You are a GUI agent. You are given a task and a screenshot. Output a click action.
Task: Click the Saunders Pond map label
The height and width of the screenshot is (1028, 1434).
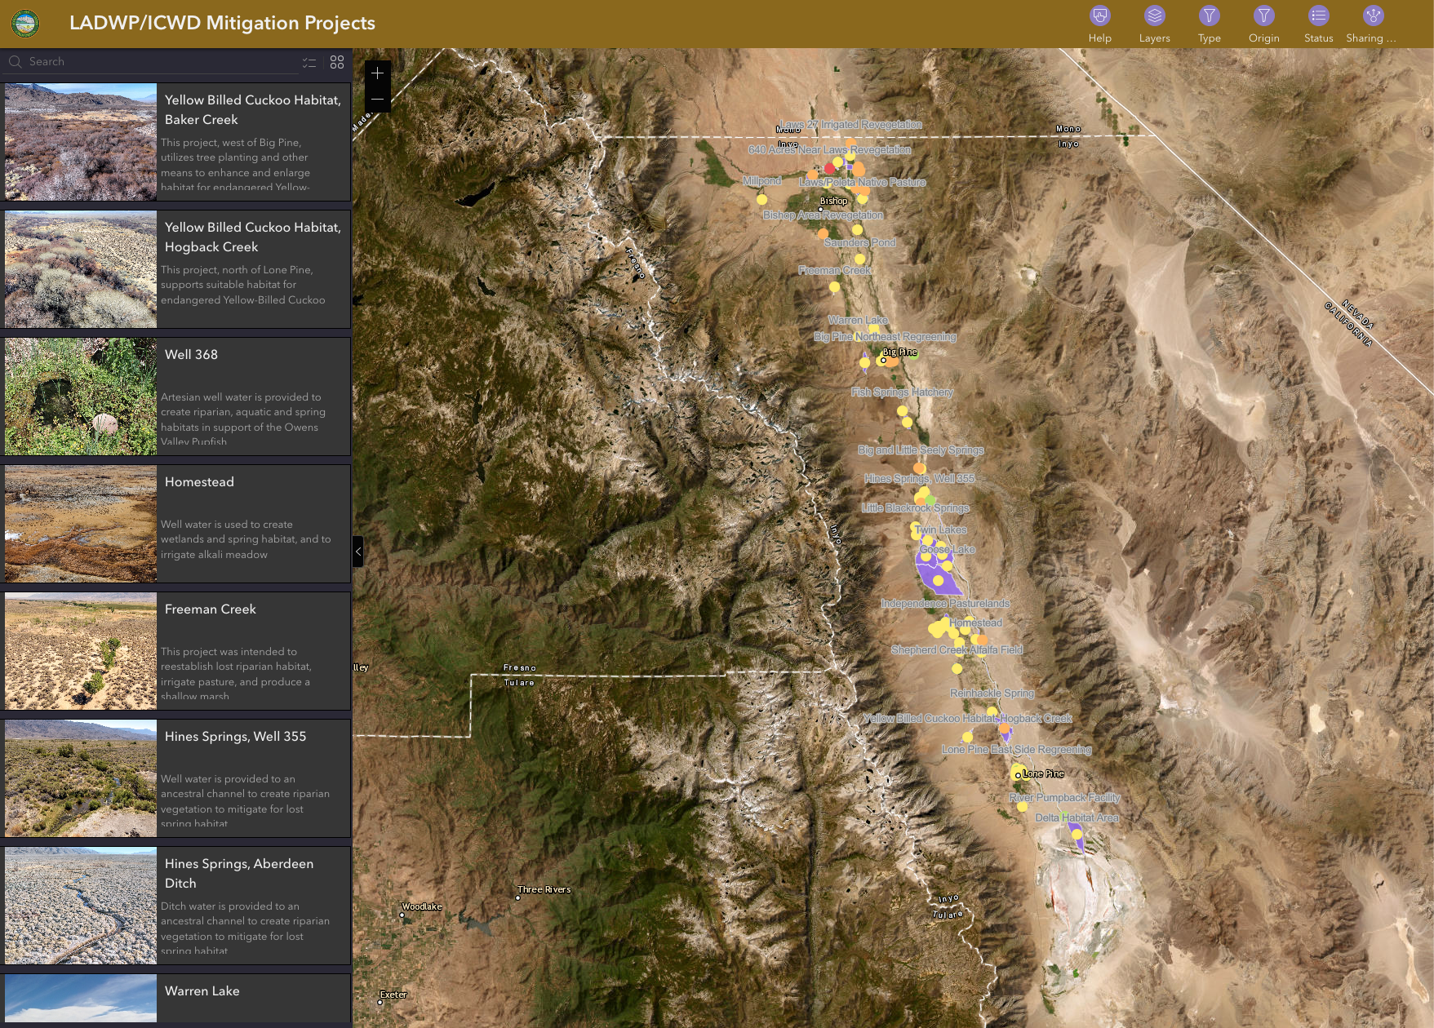tap(860, 243)
